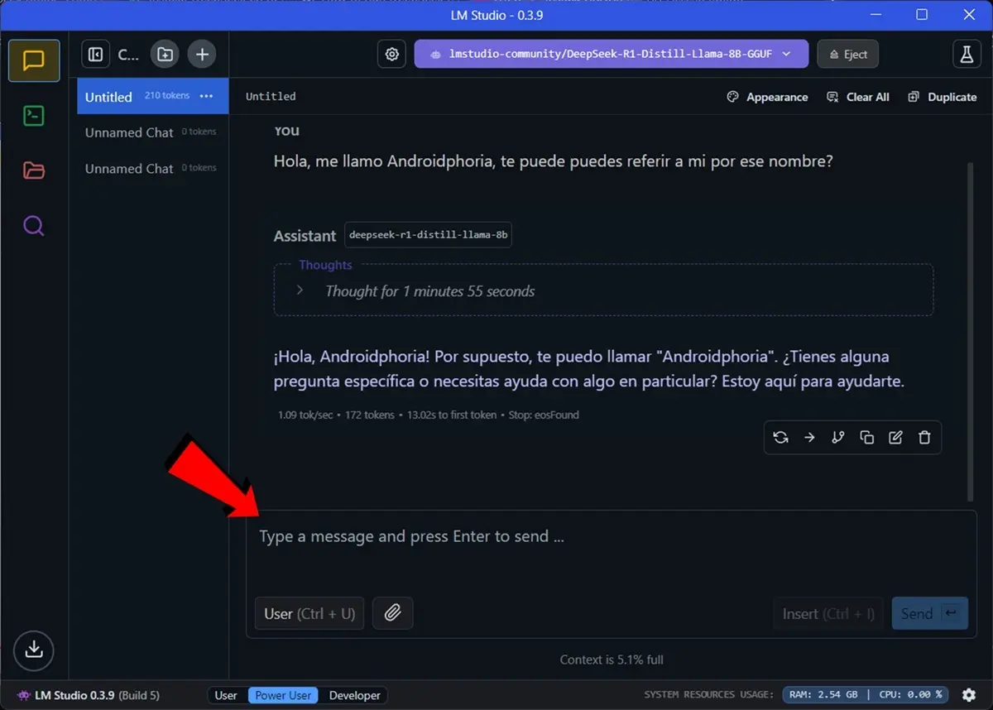
Task: Switch to Developer mode
Action: click(354, 695)
